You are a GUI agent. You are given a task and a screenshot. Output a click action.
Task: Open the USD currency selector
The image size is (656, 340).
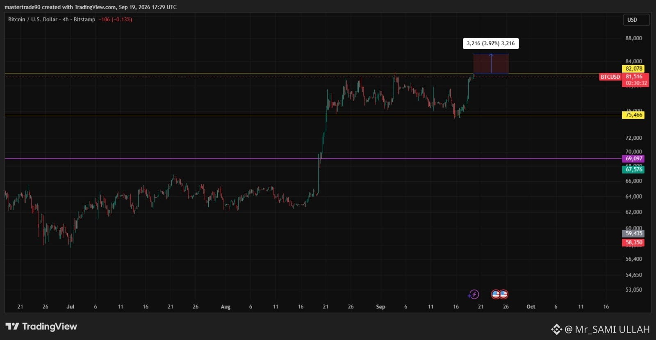(636, 20)
